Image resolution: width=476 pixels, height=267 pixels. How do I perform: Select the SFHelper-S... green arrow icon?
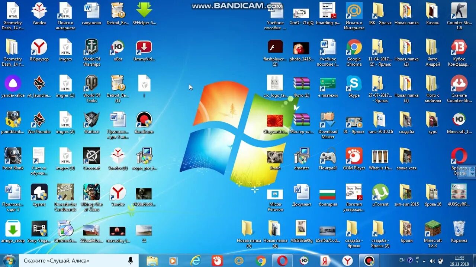point(144,14)
